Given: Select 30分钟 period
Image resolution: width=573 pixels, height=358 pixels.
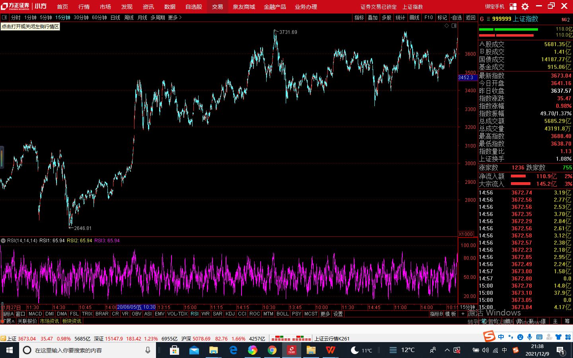Looking at the screenshot, I should tap(81, 18).
